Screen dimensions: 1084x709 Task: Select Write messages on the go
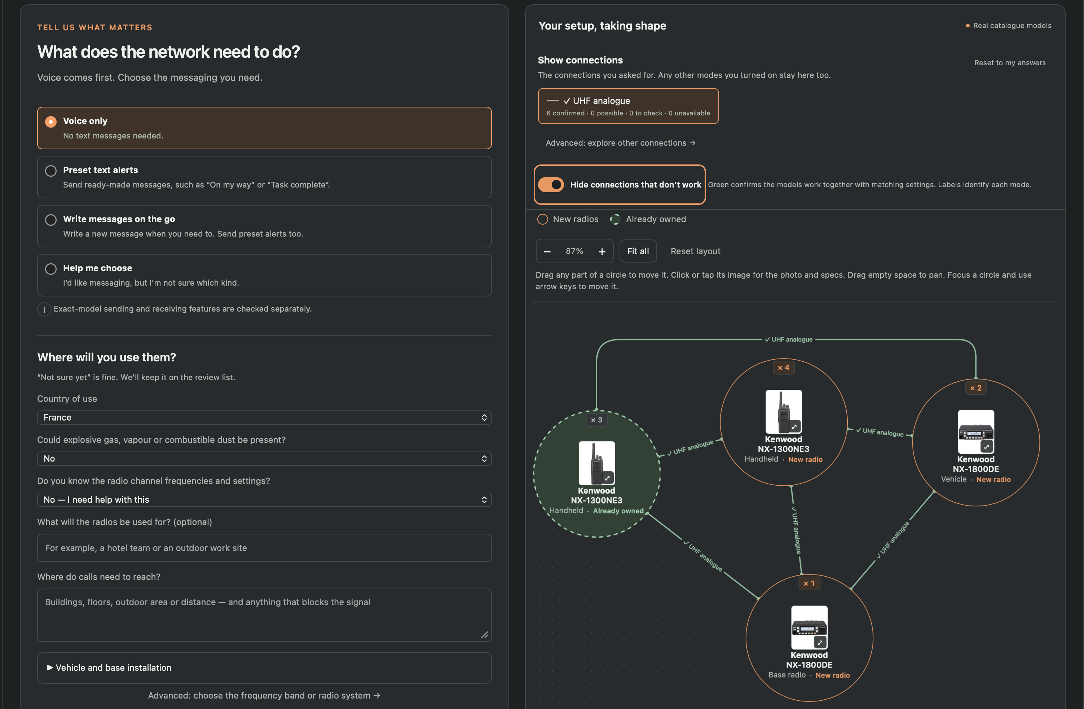[264, 226]
